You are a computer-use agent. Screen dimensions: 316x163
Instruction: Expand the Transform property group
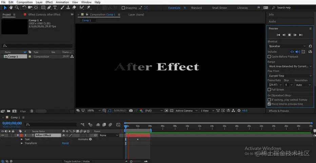click(x=22, y=143)
